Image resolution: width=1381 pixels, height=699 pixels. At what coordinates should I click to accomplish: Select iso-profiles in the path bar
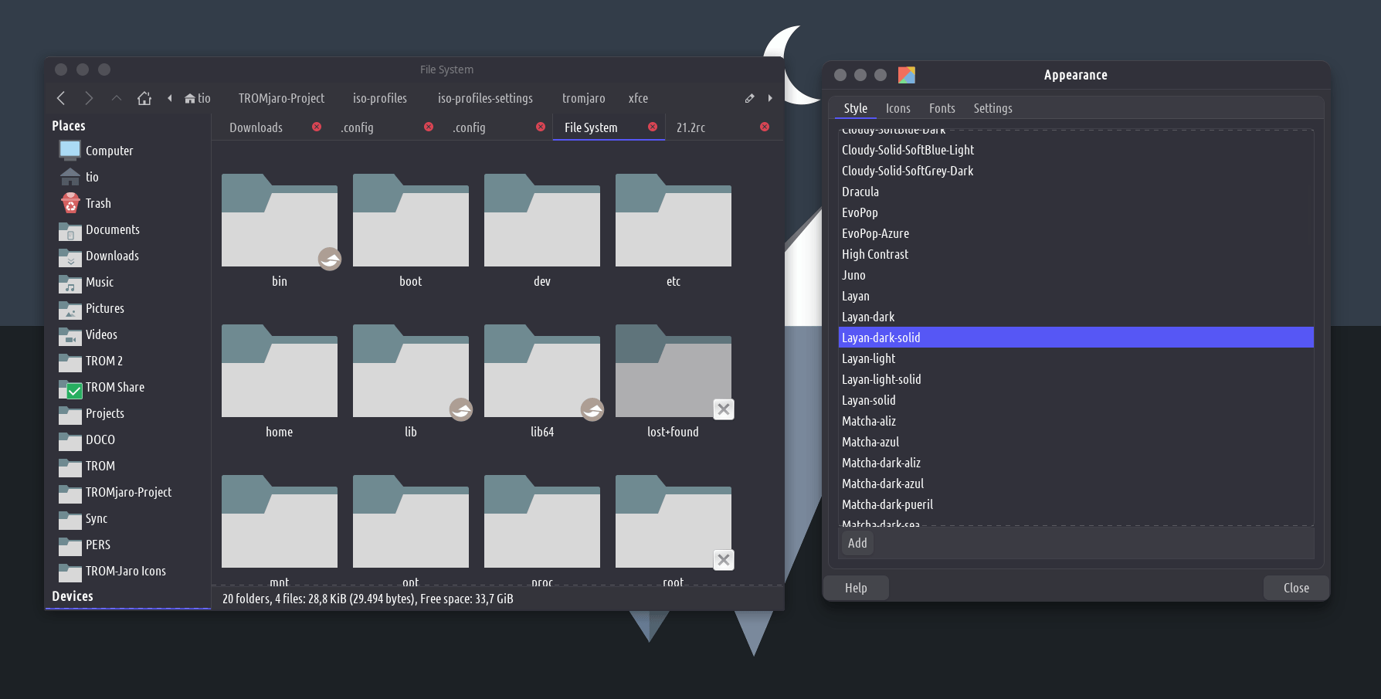coord(379,98)
